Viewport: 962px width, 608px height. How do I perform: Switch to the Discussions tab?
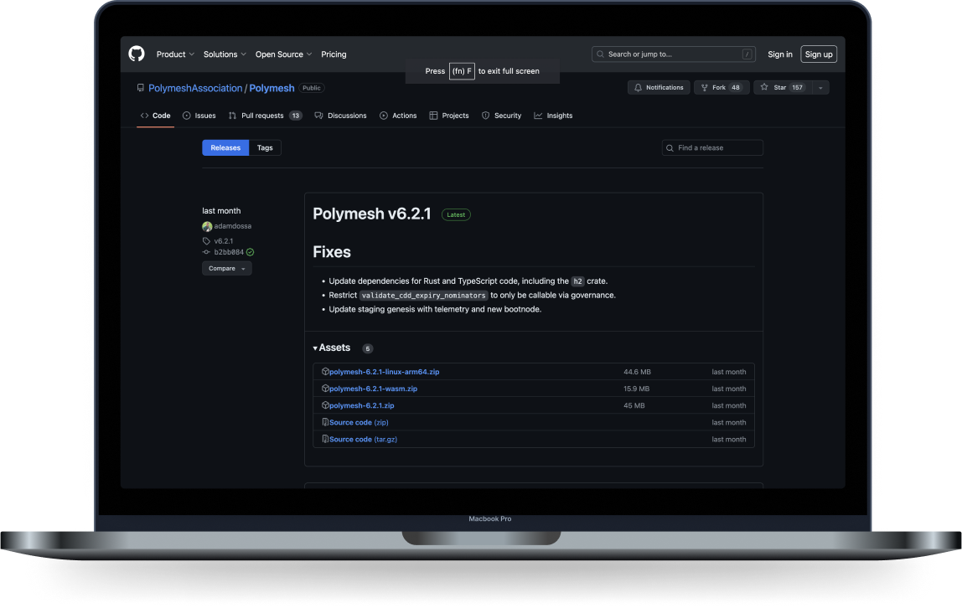[x=340, y=116]
